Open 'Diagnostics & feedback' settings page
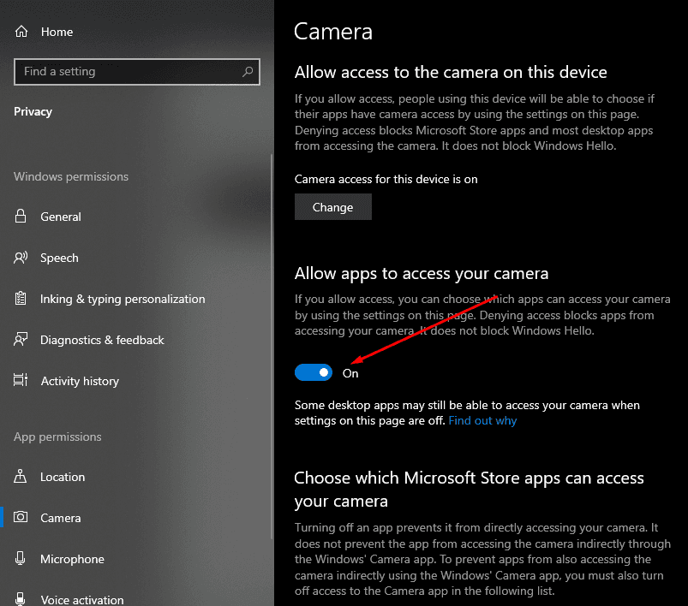Image resolution: width=688 pixels, height=606 pixels. [x=102, y=340]
